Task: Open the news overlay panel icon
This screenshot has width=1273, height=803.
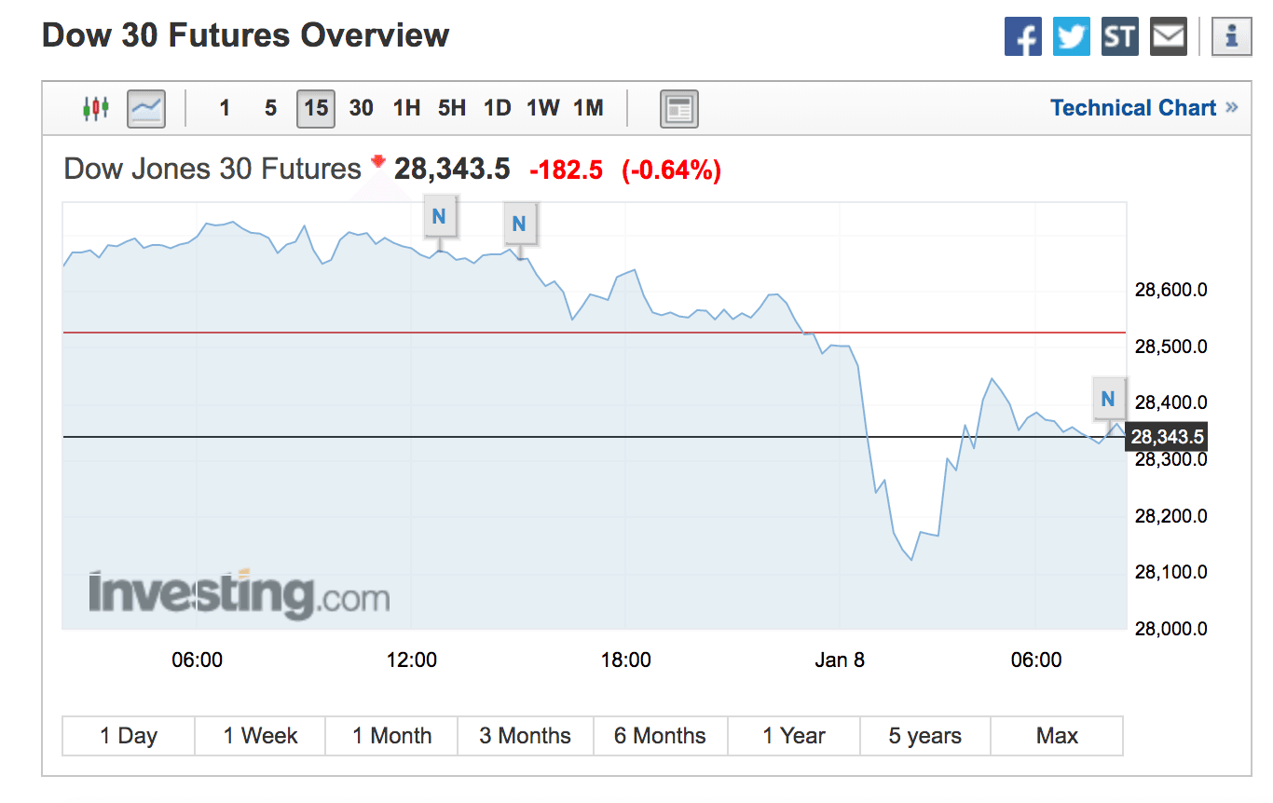Action: pyautogui.click(x=679, y=108)
